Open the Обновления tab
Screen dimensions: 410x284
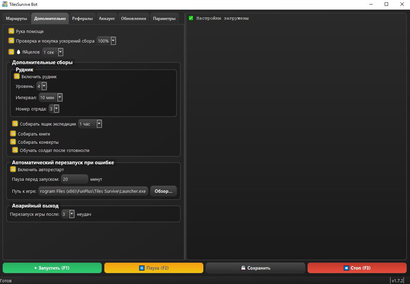[133, 19]
